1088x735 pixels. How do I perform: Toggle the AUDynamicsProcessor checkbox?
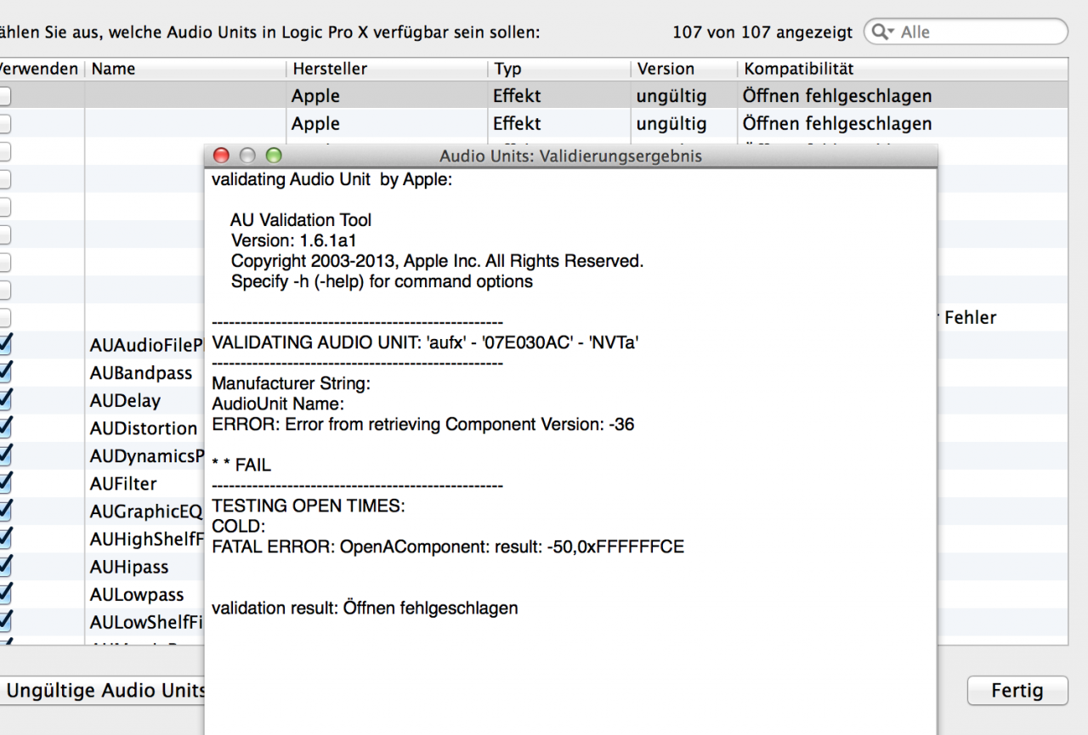(x=4, y=455)
